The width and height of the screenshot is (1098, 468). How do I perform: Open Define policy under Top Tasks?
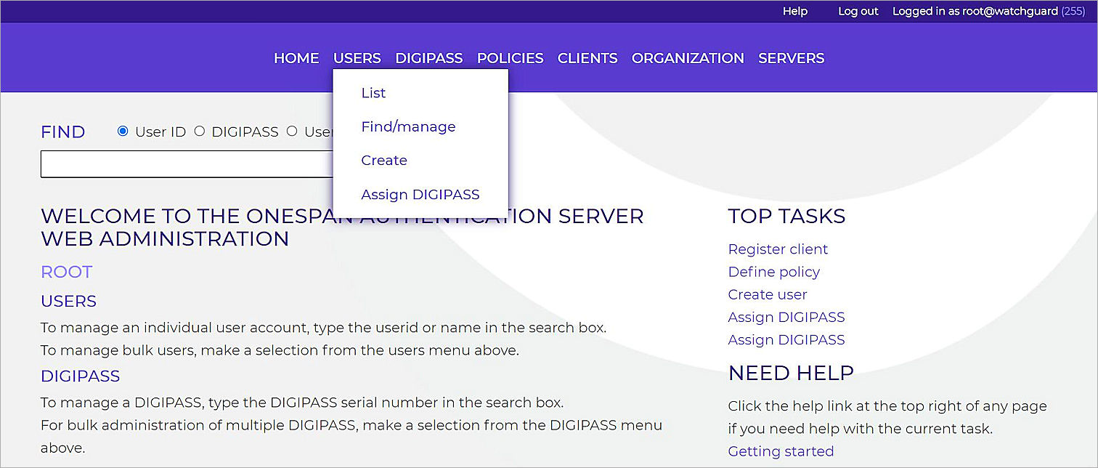773,272
